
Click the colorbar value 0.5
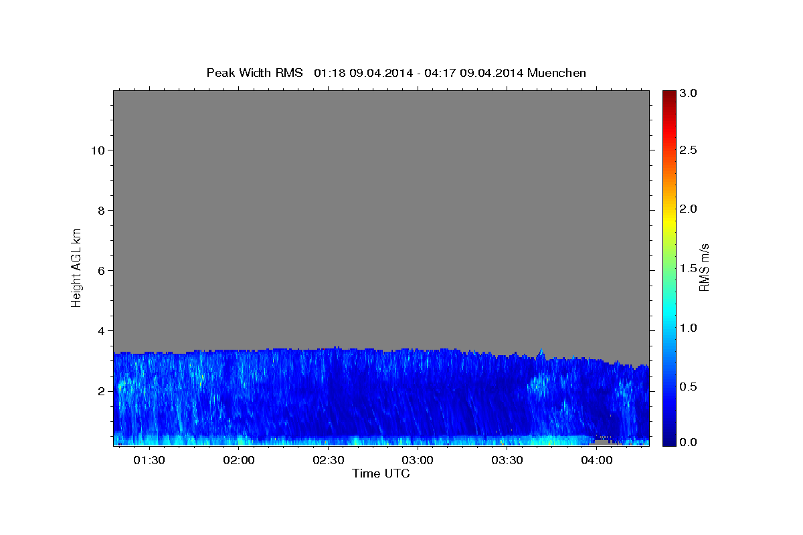[x=689, y=387]
